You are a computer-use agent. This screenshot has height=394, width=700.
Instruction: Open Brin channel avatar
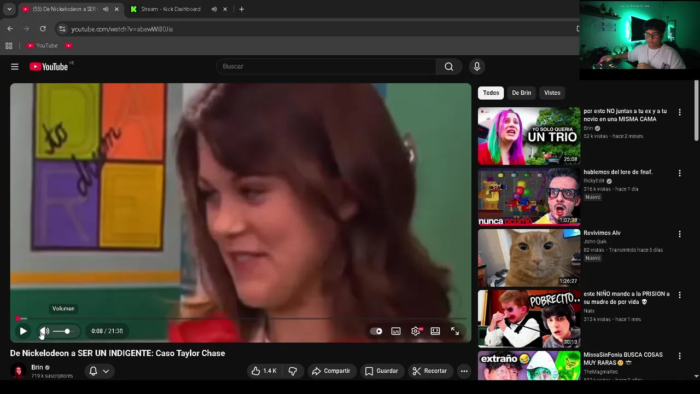coord(19,371)
